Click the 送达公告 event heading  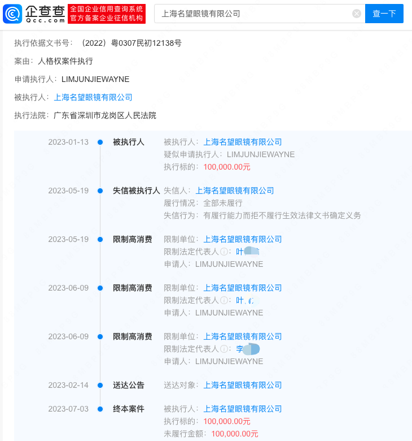pos(128,386)
